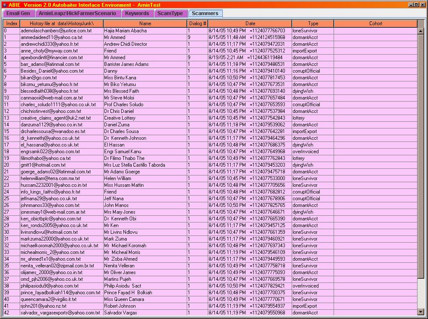Select Prince Fayad H Bolkiah cell
428x319 pixels.
(145, 293)
